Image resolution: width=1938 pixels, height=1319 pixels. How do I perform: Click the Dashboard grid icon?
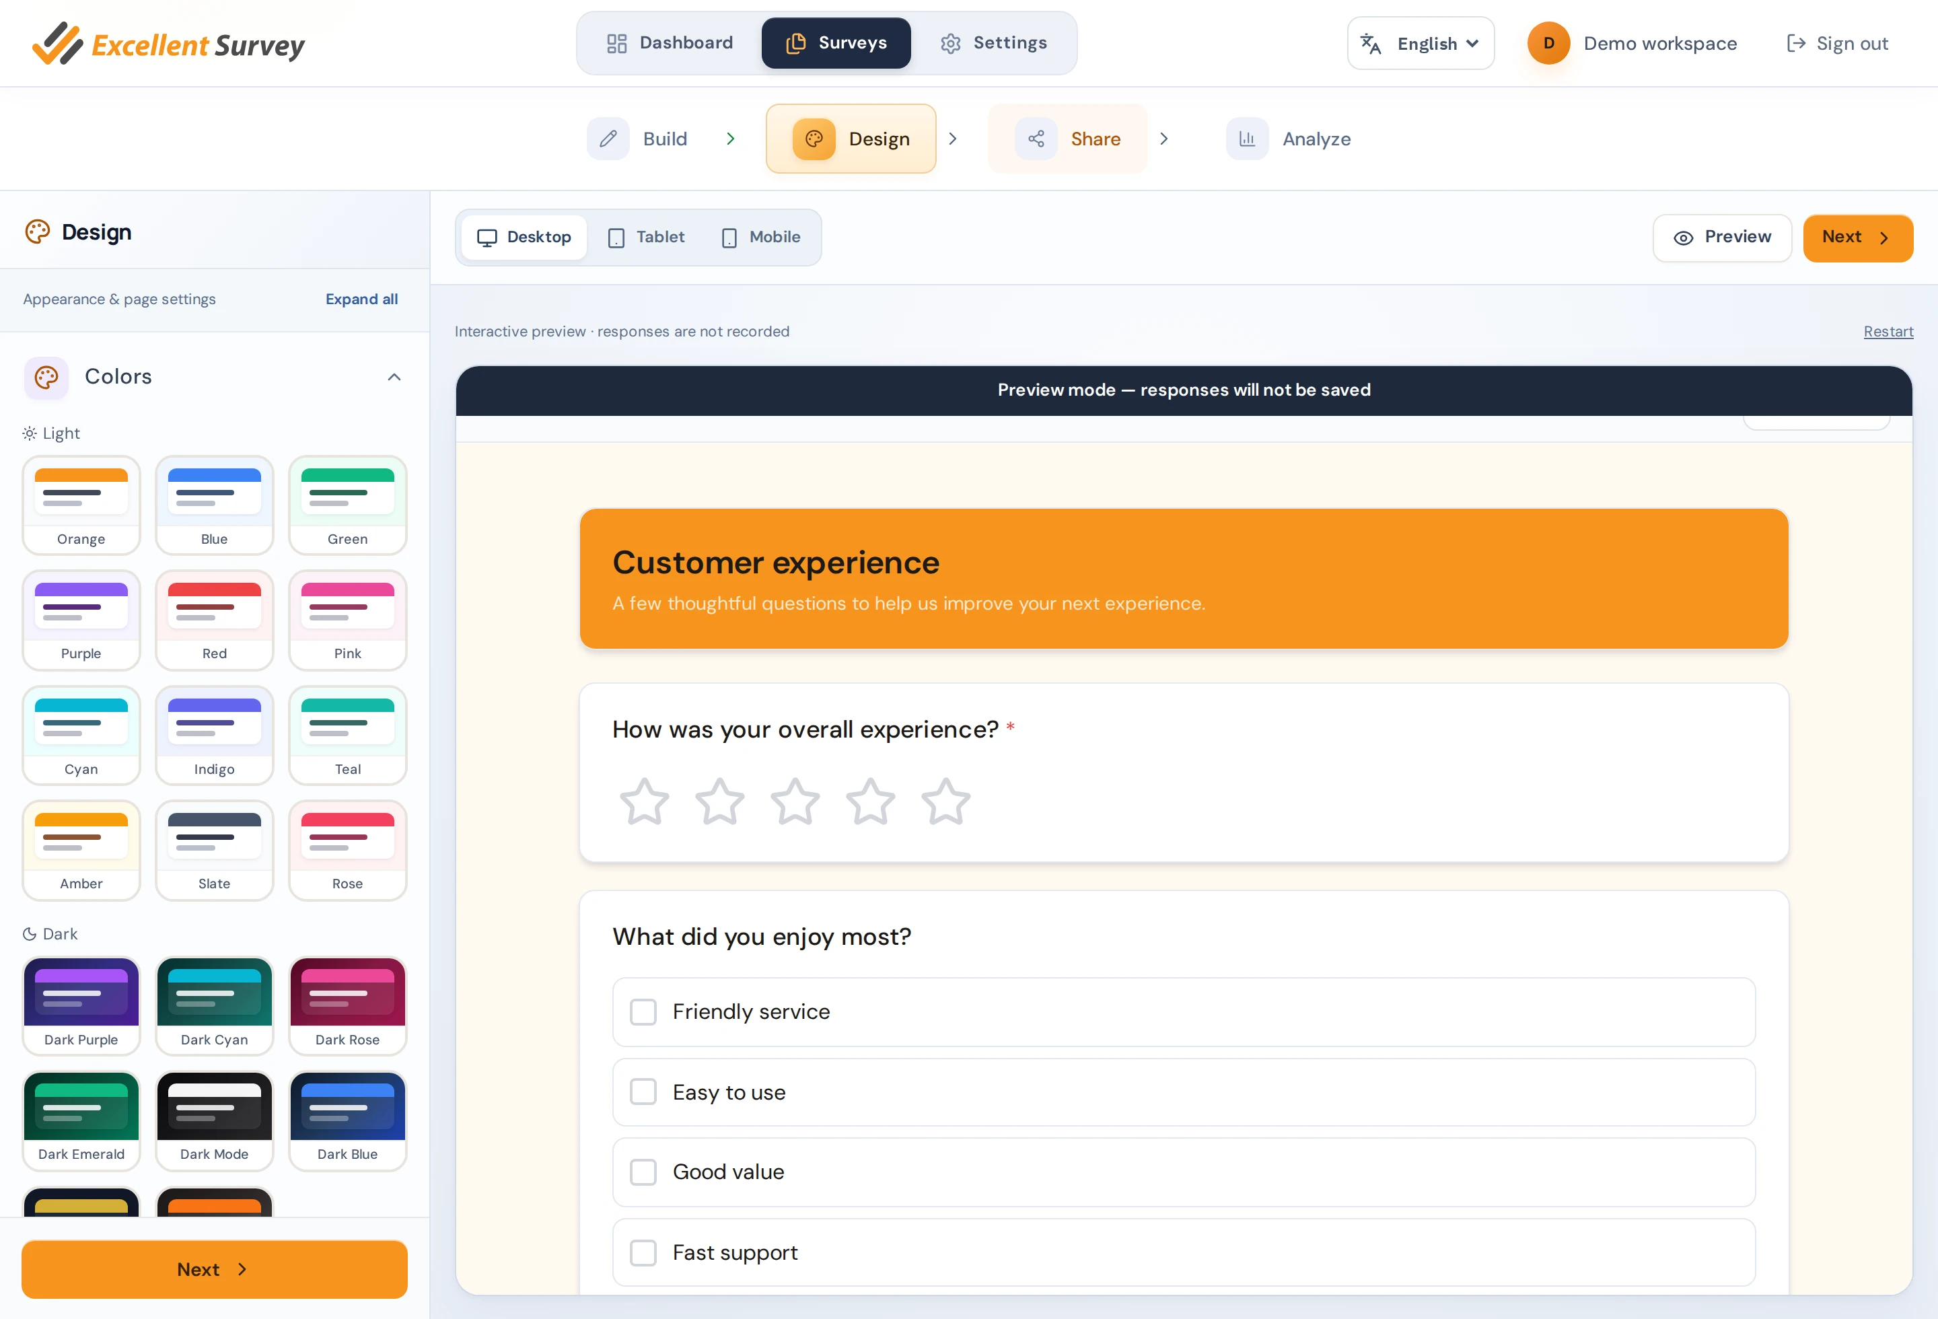coord(616,43)
